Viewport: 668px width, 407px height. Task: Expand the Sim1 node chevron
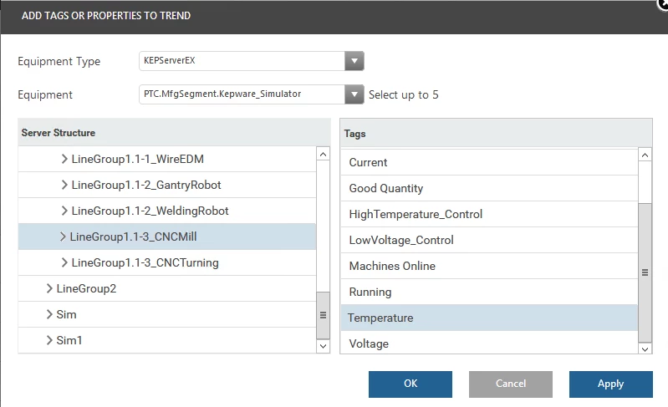[x=49, y=341]
